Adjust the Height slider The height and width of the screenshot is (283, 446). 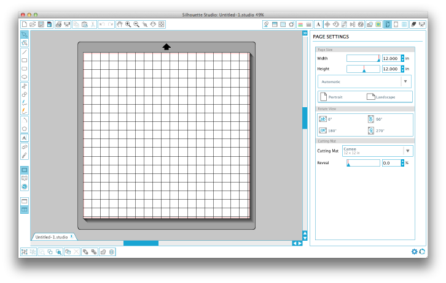[363, 69]
